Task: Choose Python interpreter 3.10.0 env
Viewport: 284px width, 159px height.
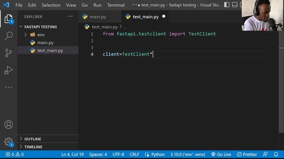Action: [x=188, y=155]
